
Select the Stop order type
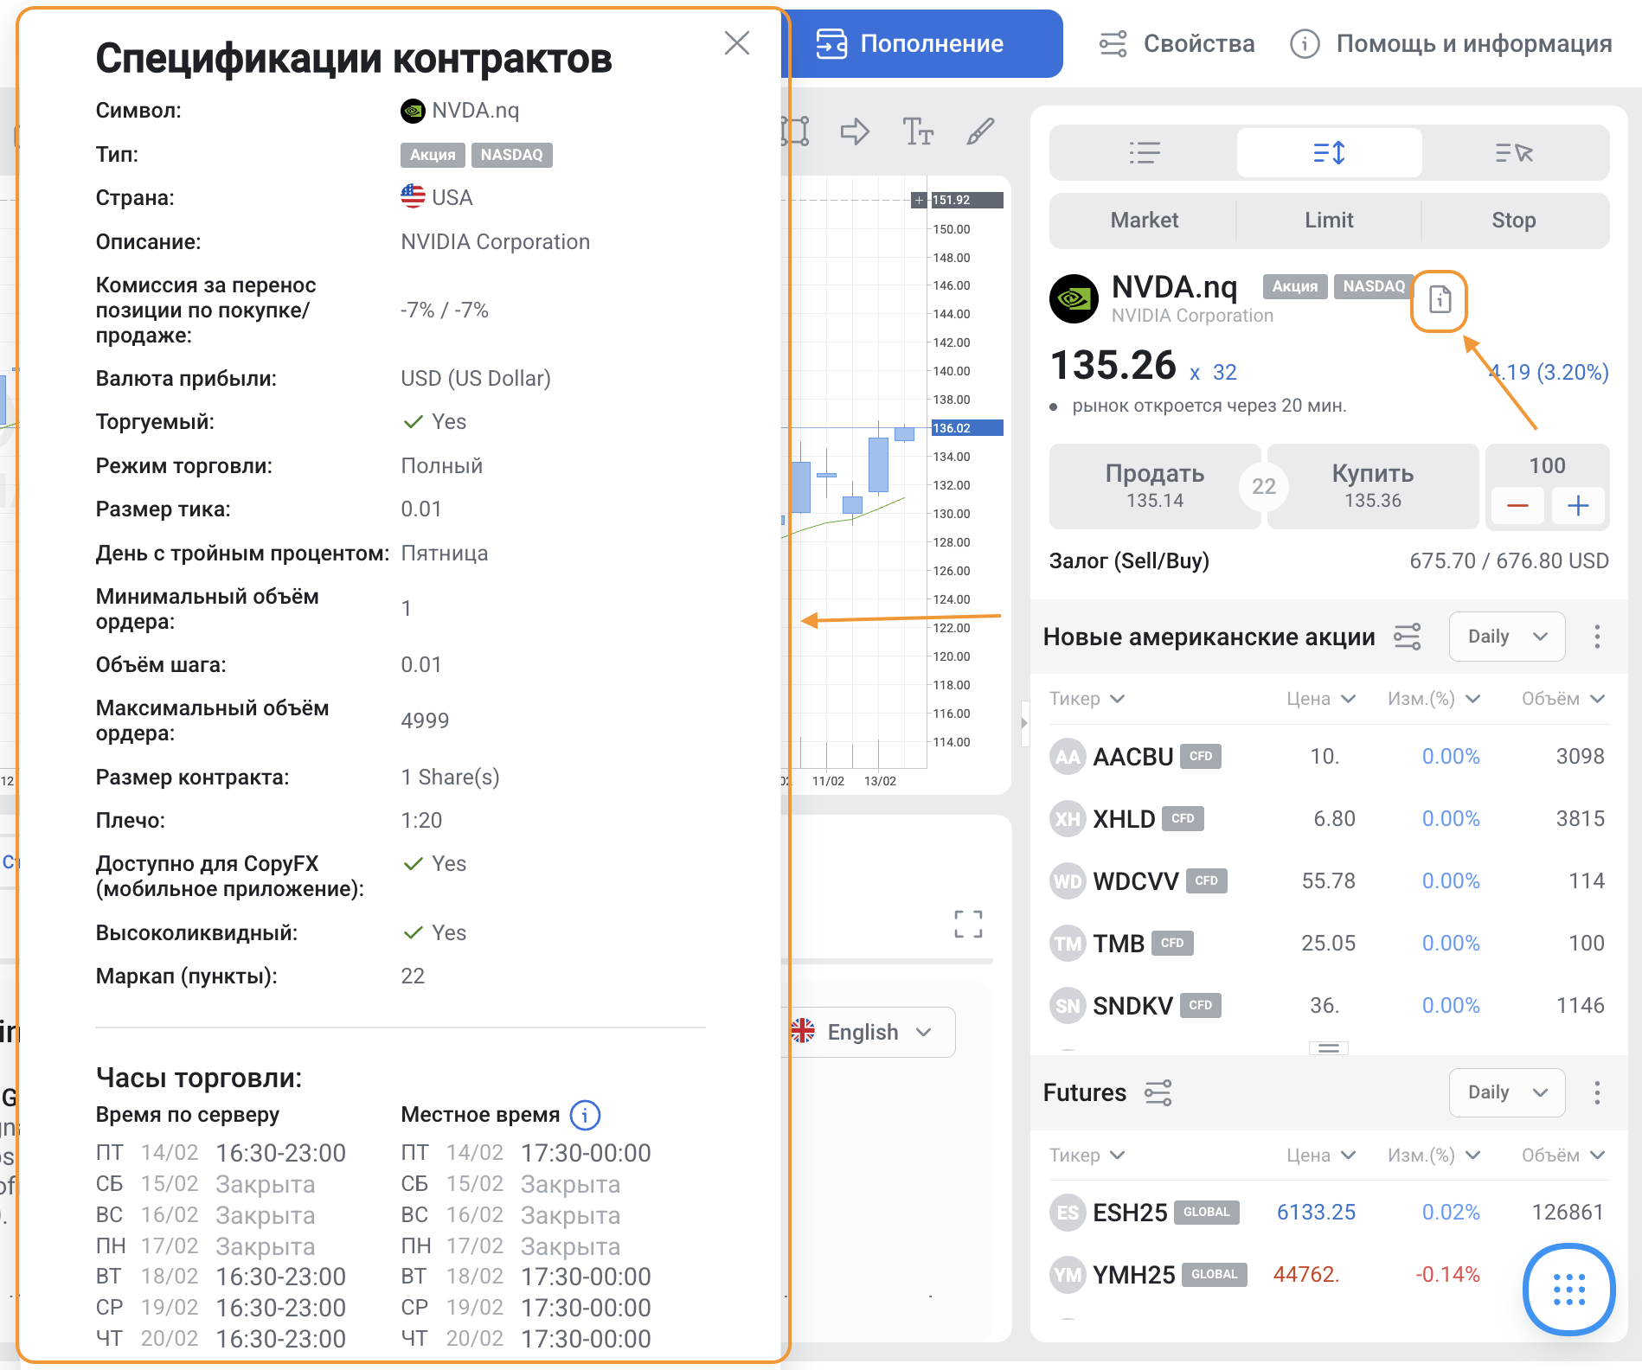point(1514,220)
